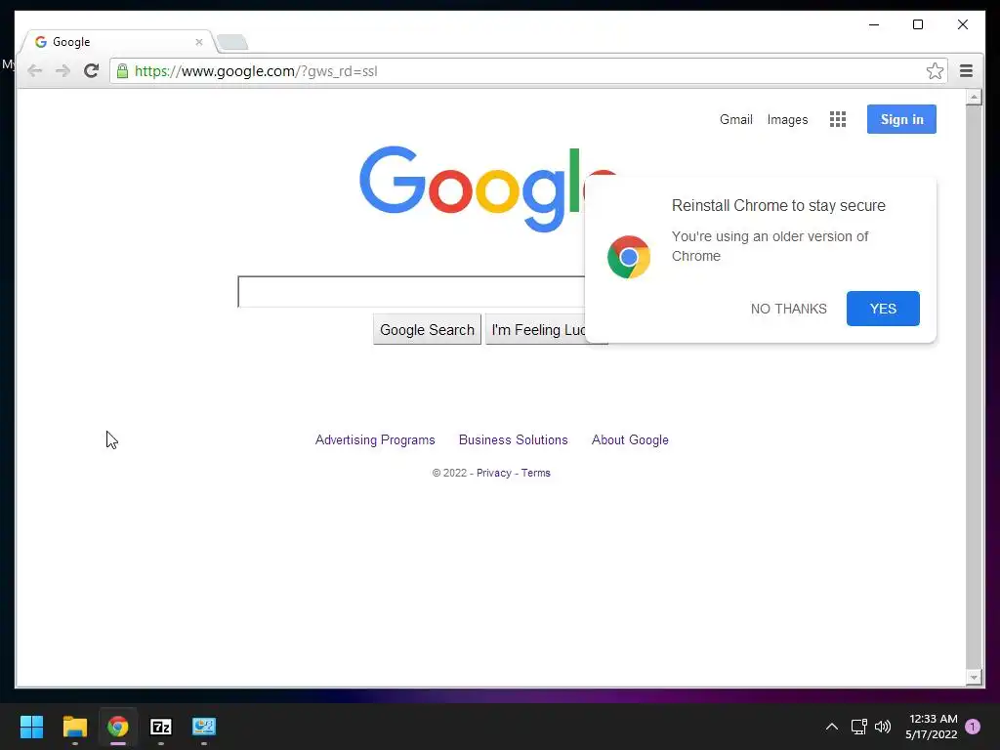Close the Chrome window
This screenshot has height=750, width=1000.
[x=962, y=24]
